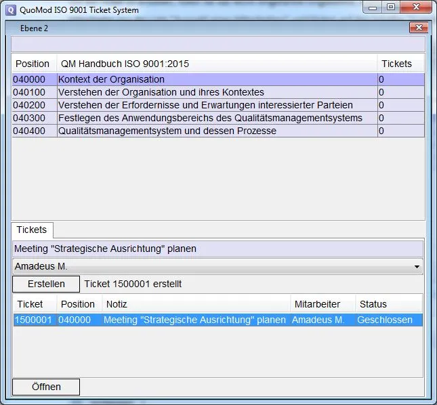The width and height of the screenshot is (437, 405).
Task: Click the QuoMod app icon in title bar
Action: [10, 10]
